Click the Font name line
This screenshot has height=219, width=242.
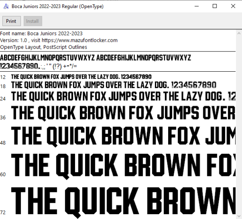coord(42,33)
